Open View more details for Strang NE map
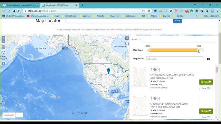The width and height of the screenshot is (221, 124). [159, 87]
